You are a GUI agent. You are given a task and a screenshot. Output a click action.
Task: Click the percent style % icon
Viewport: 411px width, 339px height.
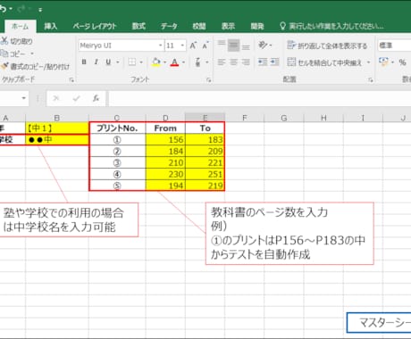tap(402, 62)
